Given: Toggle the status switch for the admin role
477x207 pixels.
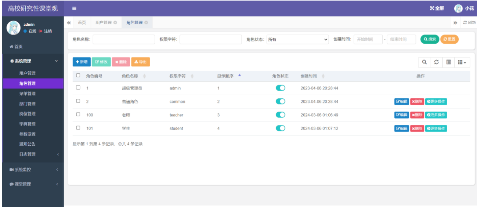Looking at the screenshot, I should click(x=281, y=88).
